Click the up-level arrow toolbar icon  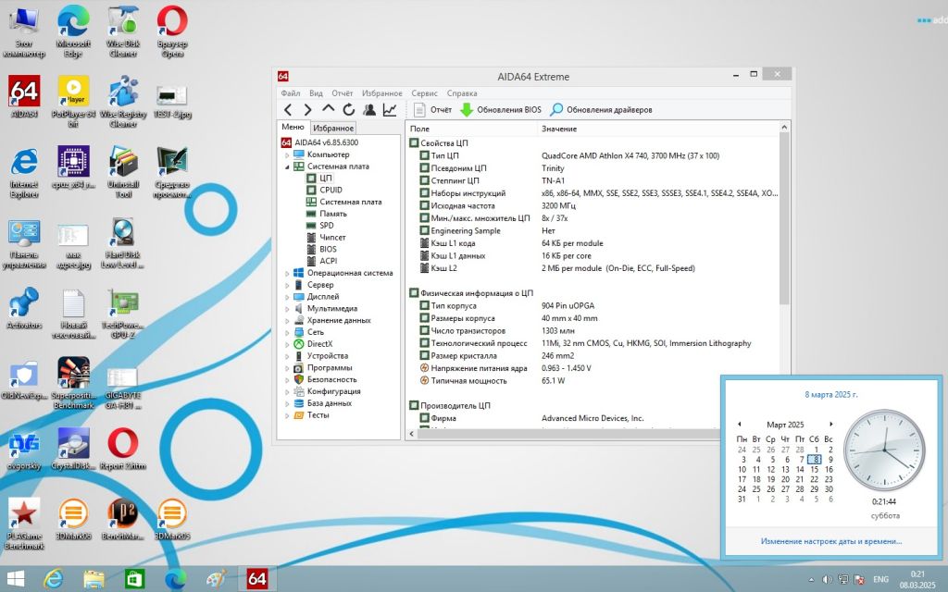pos(329,109)
